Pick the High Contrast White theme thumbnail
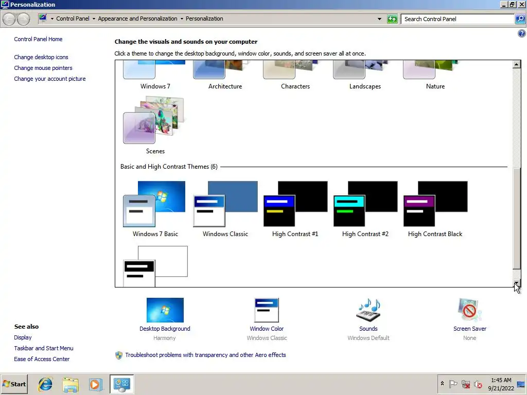 [x=155, y=266]
